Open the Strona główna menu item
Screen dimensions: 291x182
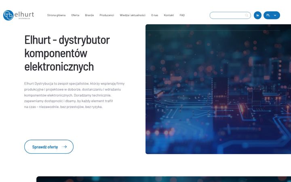56,15
